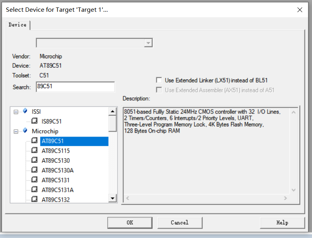The height and width of the screenshot is (238, 312).
Task: Click the description box scroll-up arrow
Action: [294, 112]
